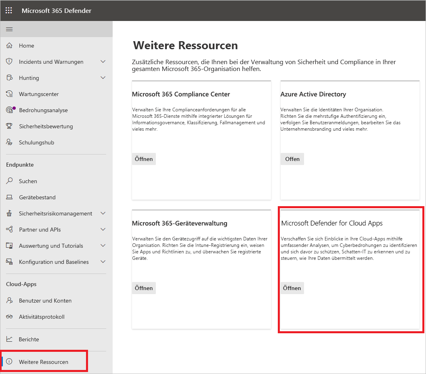Image resolution: width=426 pixels, height=374 pixels.
Task: Click the Konfiguration und Baselines icon
Action: click(x=9, y=261)
